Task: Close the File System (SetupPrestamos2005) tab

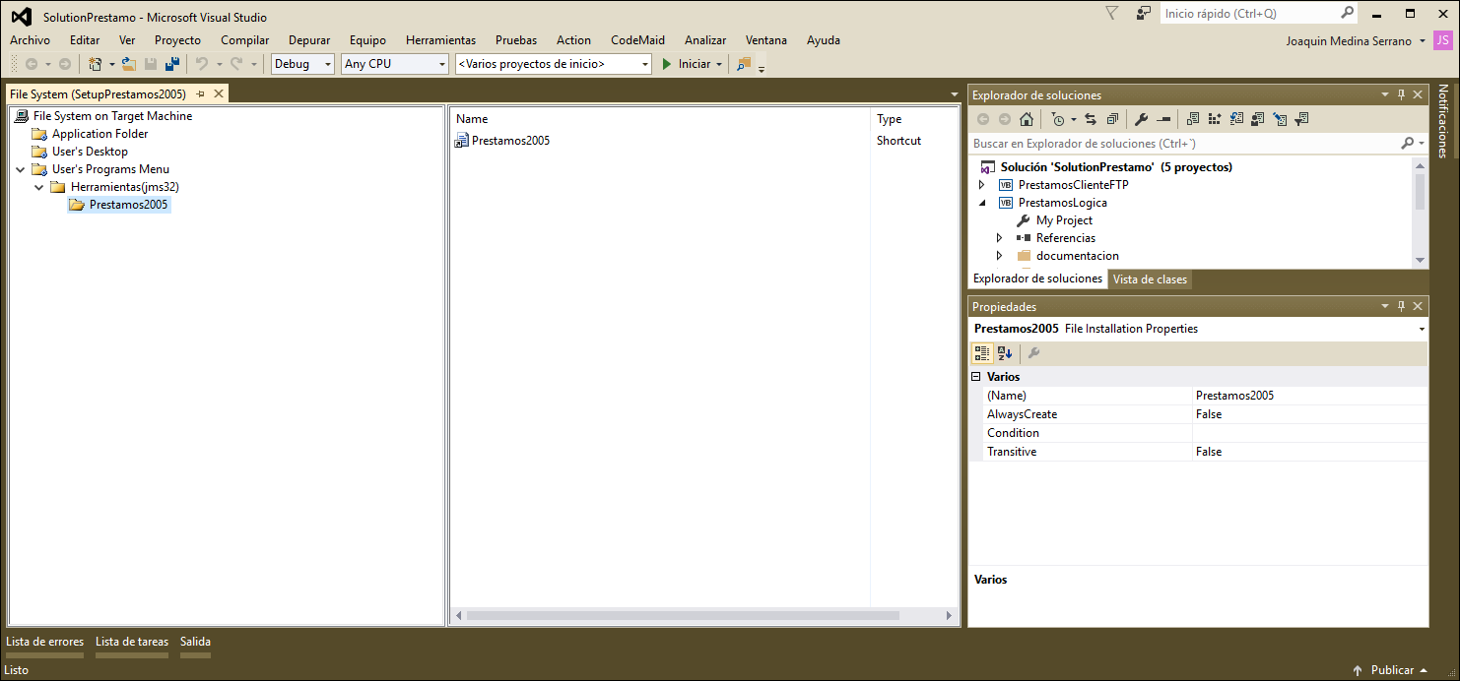Action: pyautogui.click(x=219, y=93)
